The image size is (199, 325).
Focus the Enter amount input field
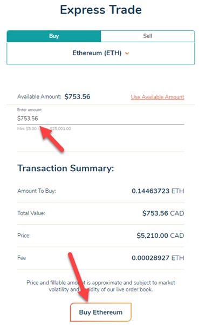pyautogui.click(x=101, y=118)
